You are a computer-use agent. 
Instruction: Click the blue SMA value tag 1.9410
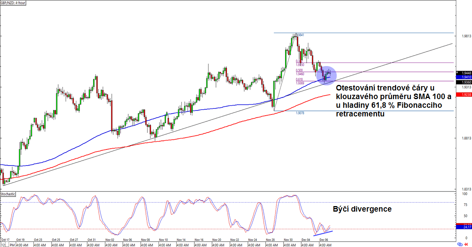tap(463, 77)
